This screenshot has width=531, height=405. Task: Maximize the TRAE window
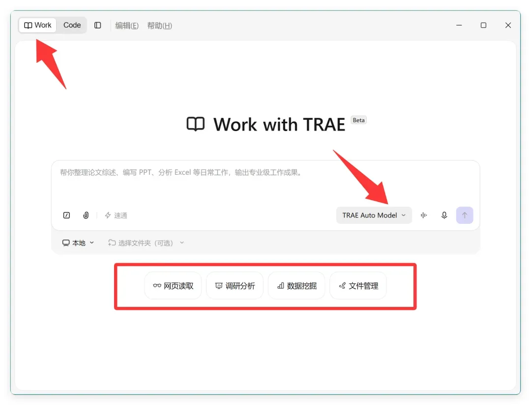[x=483, y=26]
